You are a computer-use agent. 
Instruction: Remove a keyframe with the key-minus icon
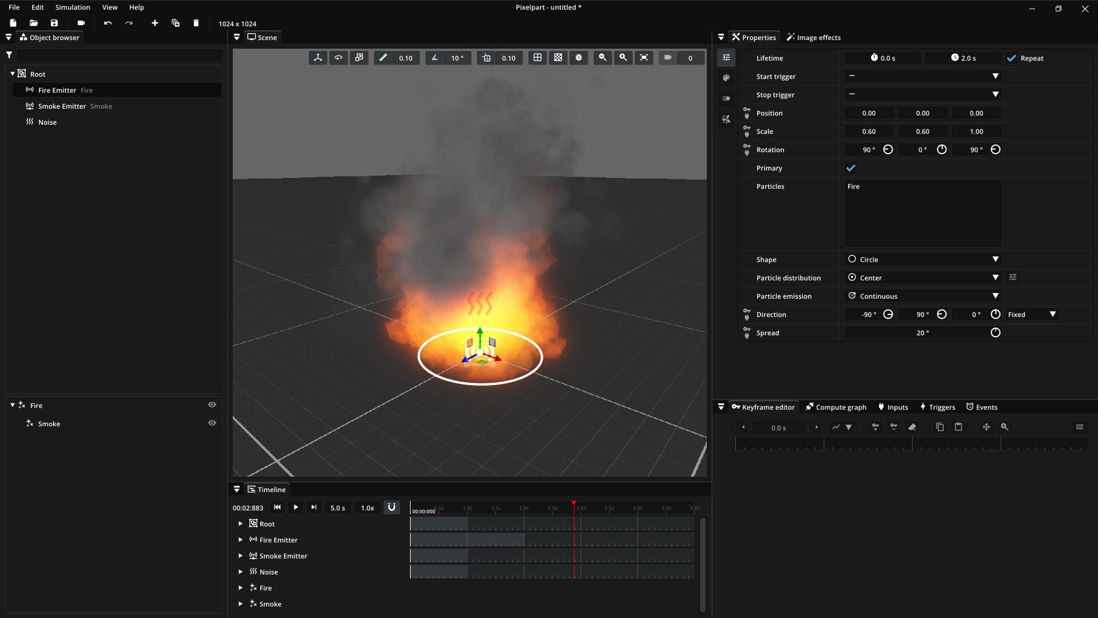coord(894,427)
